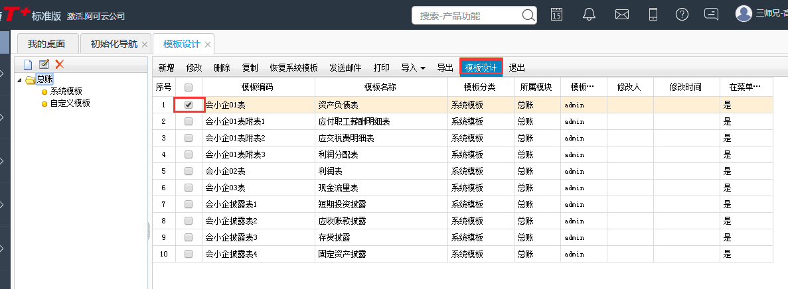Select the 模板设计 tab
This screenshot has height=289, width=788.
coord(182,44)
